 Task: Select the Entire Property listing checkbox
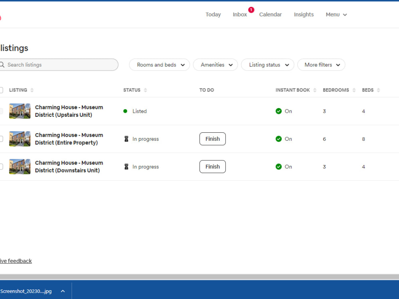(1, 139)
